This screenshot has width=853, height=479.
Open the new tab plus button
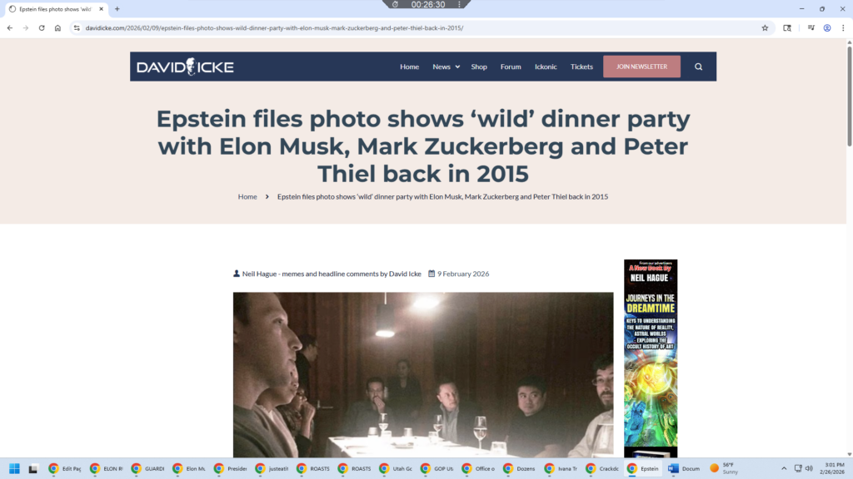pyautogui.click(x=117, y=8)
